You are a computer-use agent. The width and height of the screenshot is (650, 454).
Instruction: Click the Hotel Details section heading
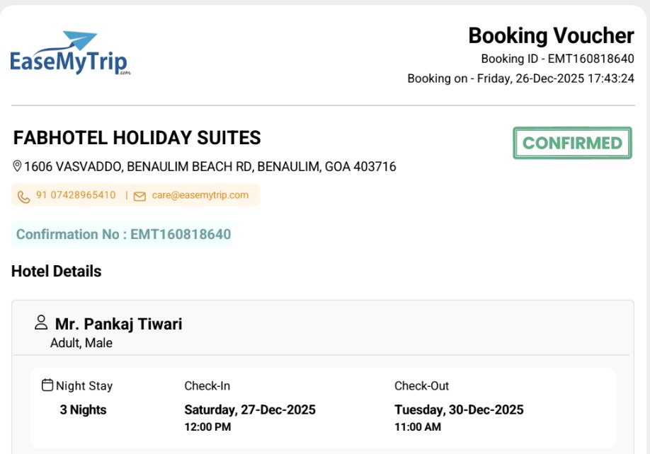click(57, 272)
